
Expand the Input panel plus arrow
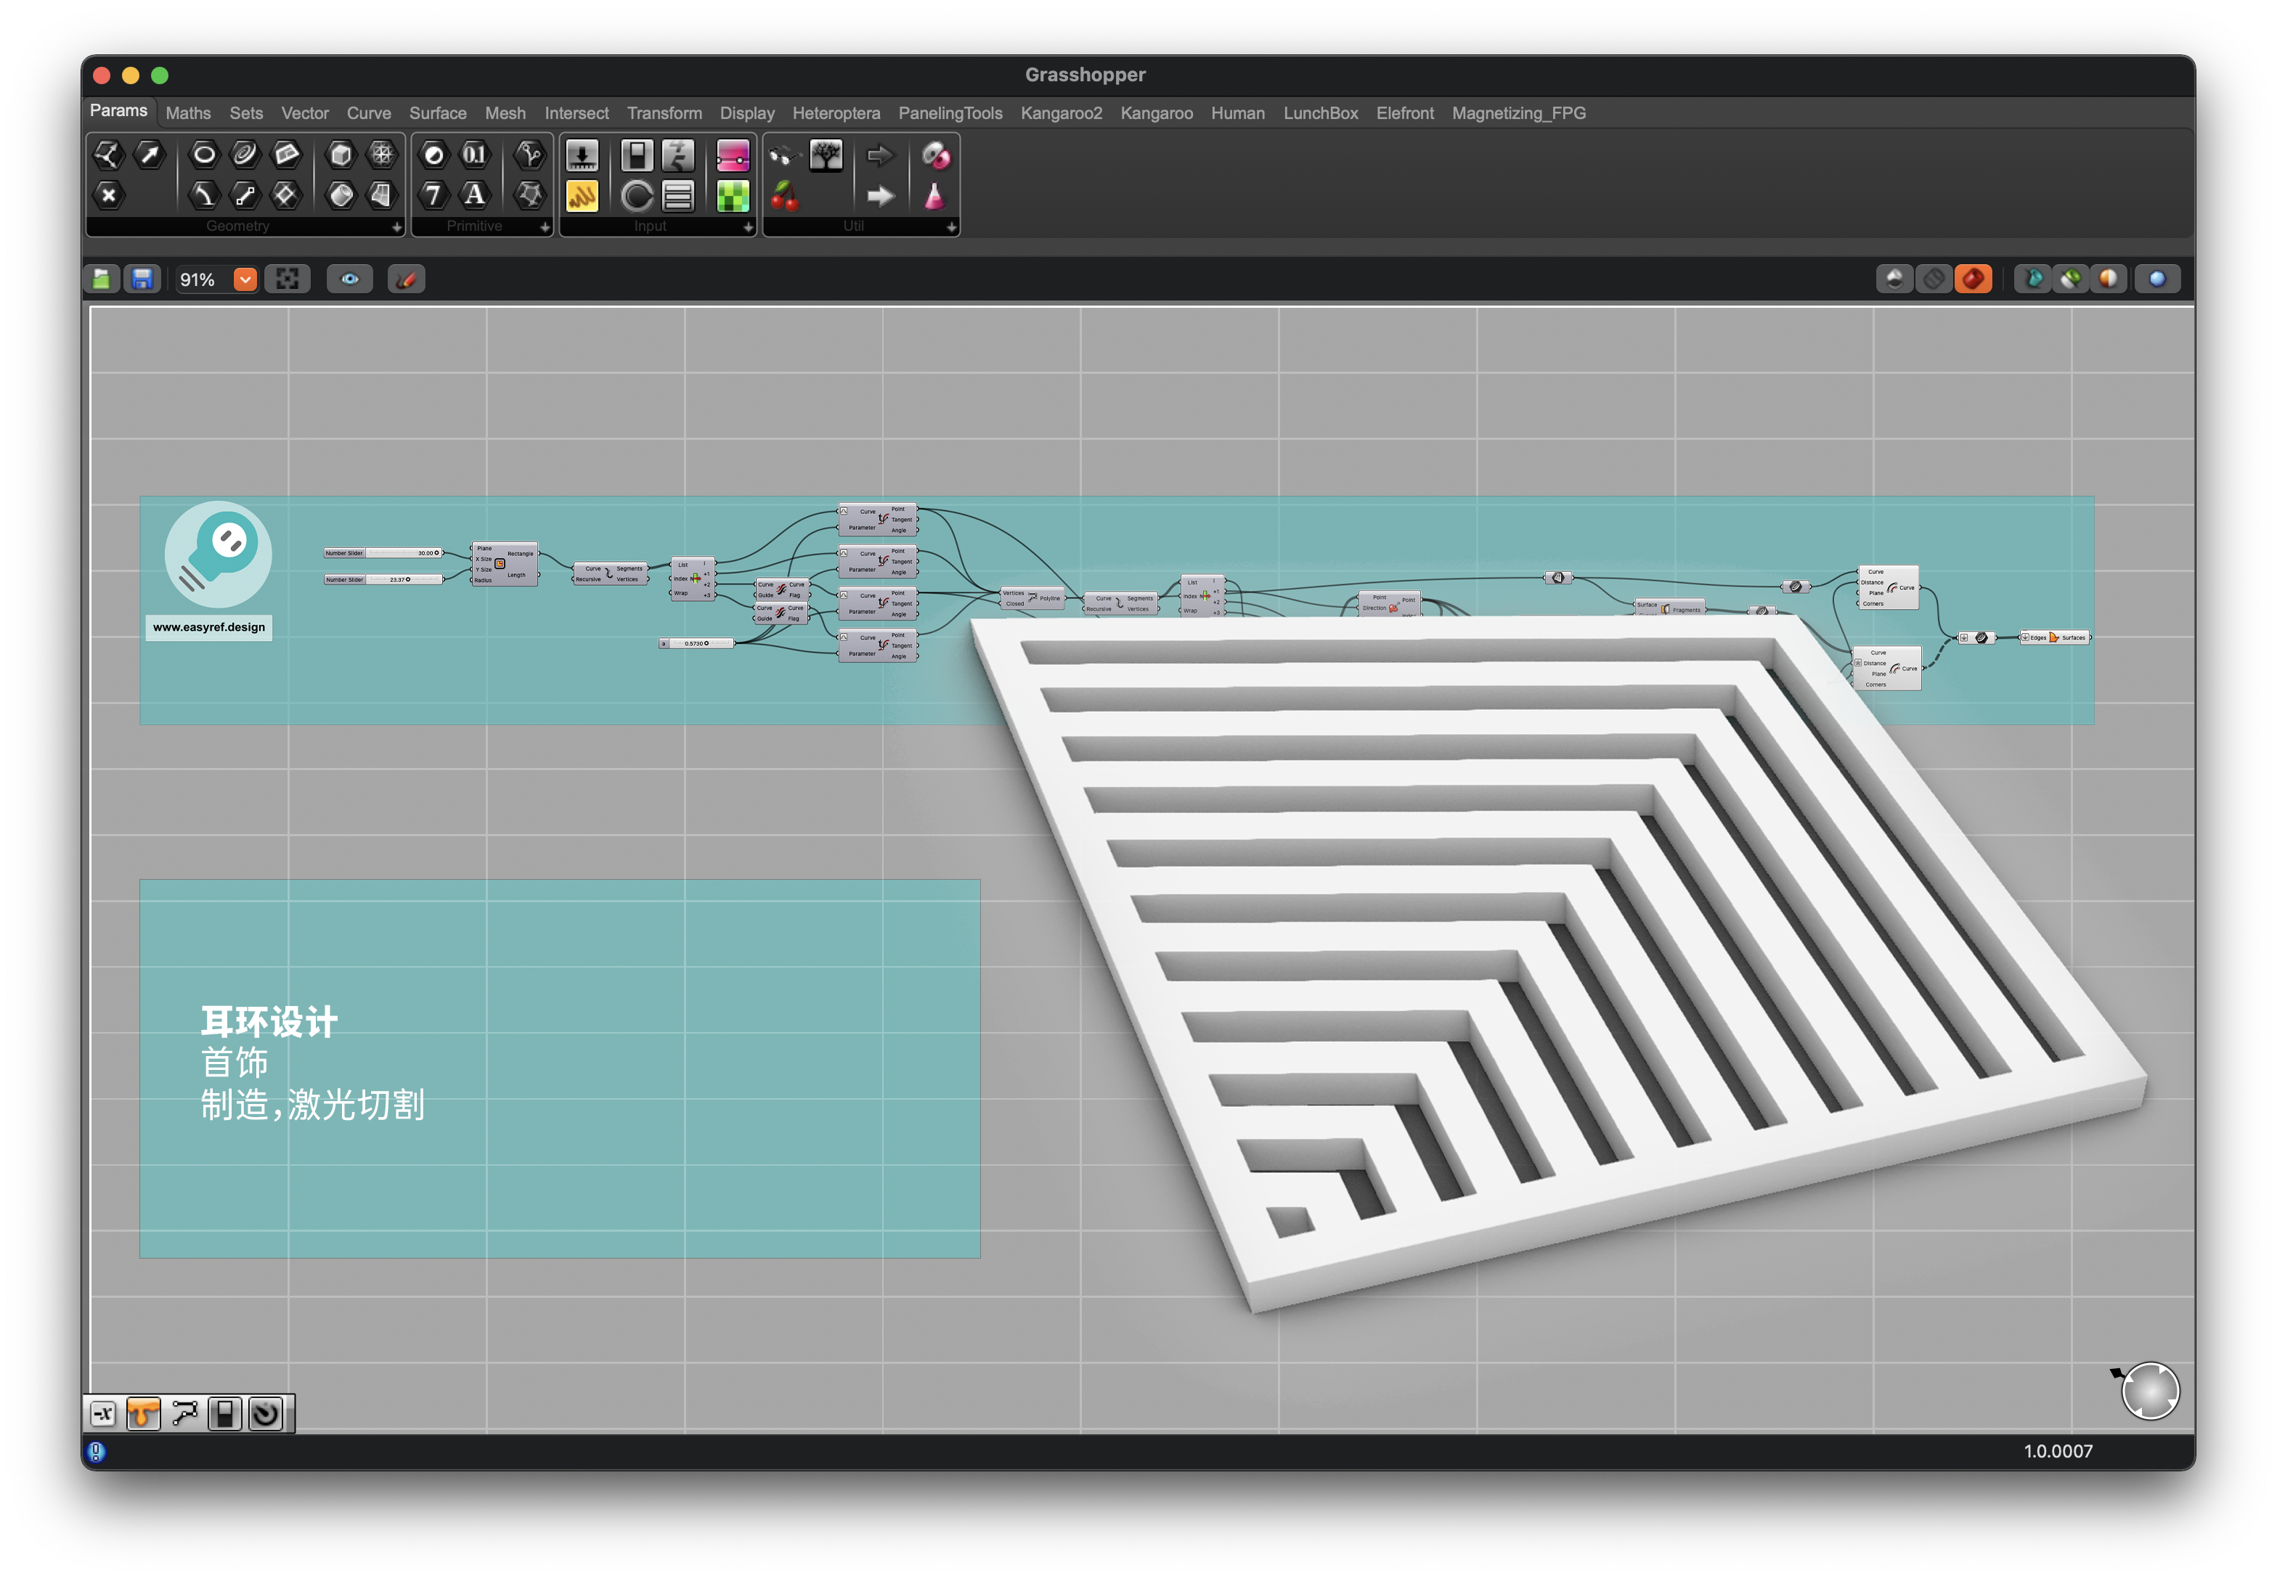click(x=748, y=227)
